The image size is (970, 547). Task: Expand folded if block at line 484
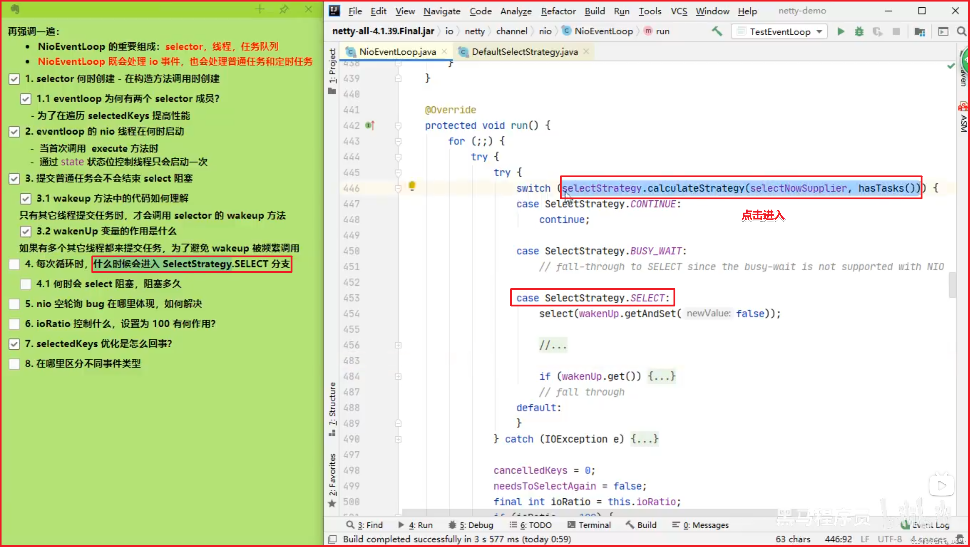398,376
